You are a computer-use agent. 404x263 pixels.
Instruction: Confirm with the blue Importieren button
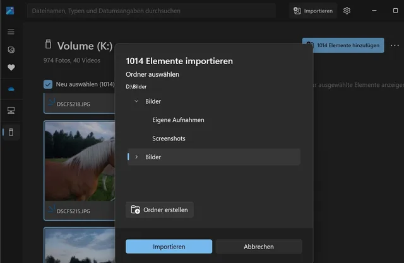(169, 247)
